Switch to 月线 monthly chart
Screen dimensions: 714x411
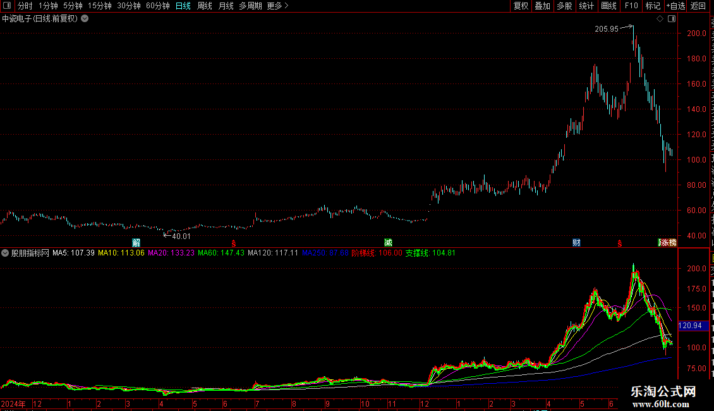point(226,6)
